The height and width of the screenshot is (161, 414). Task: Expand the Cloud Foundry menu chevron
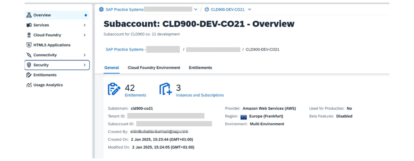click(x=85, y=35)
